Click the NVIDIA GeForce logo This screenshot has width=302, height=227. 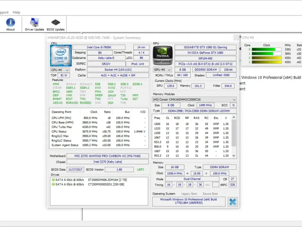click(163, 55)
